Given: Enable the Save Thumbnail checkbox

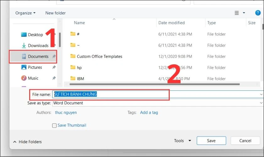Looking at the screenshot, I should (x=54, y=126).
